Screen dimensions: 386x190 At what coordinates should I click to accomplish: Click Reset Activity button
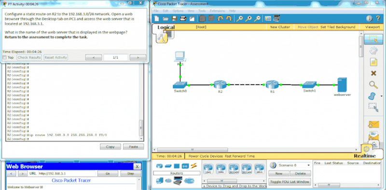click(55, 57)
